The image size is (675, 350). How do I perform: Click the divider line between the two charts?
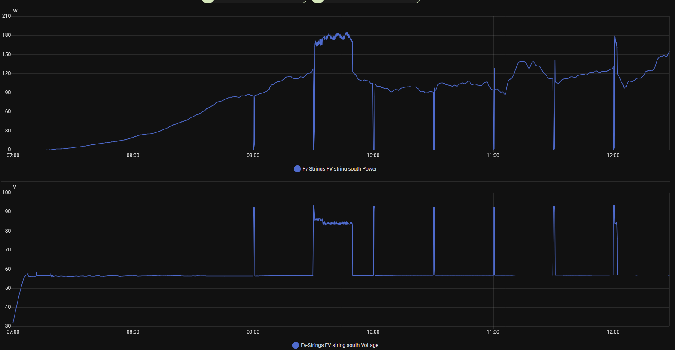coord(335,181)
